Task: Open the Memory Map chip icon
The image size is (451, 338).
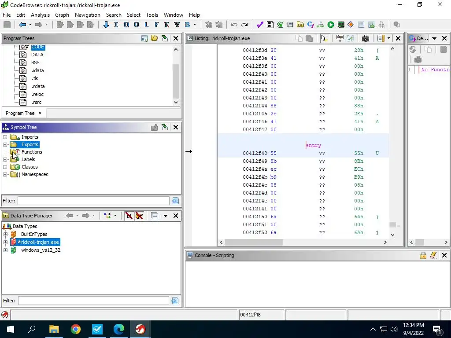Action: [341, 25]
